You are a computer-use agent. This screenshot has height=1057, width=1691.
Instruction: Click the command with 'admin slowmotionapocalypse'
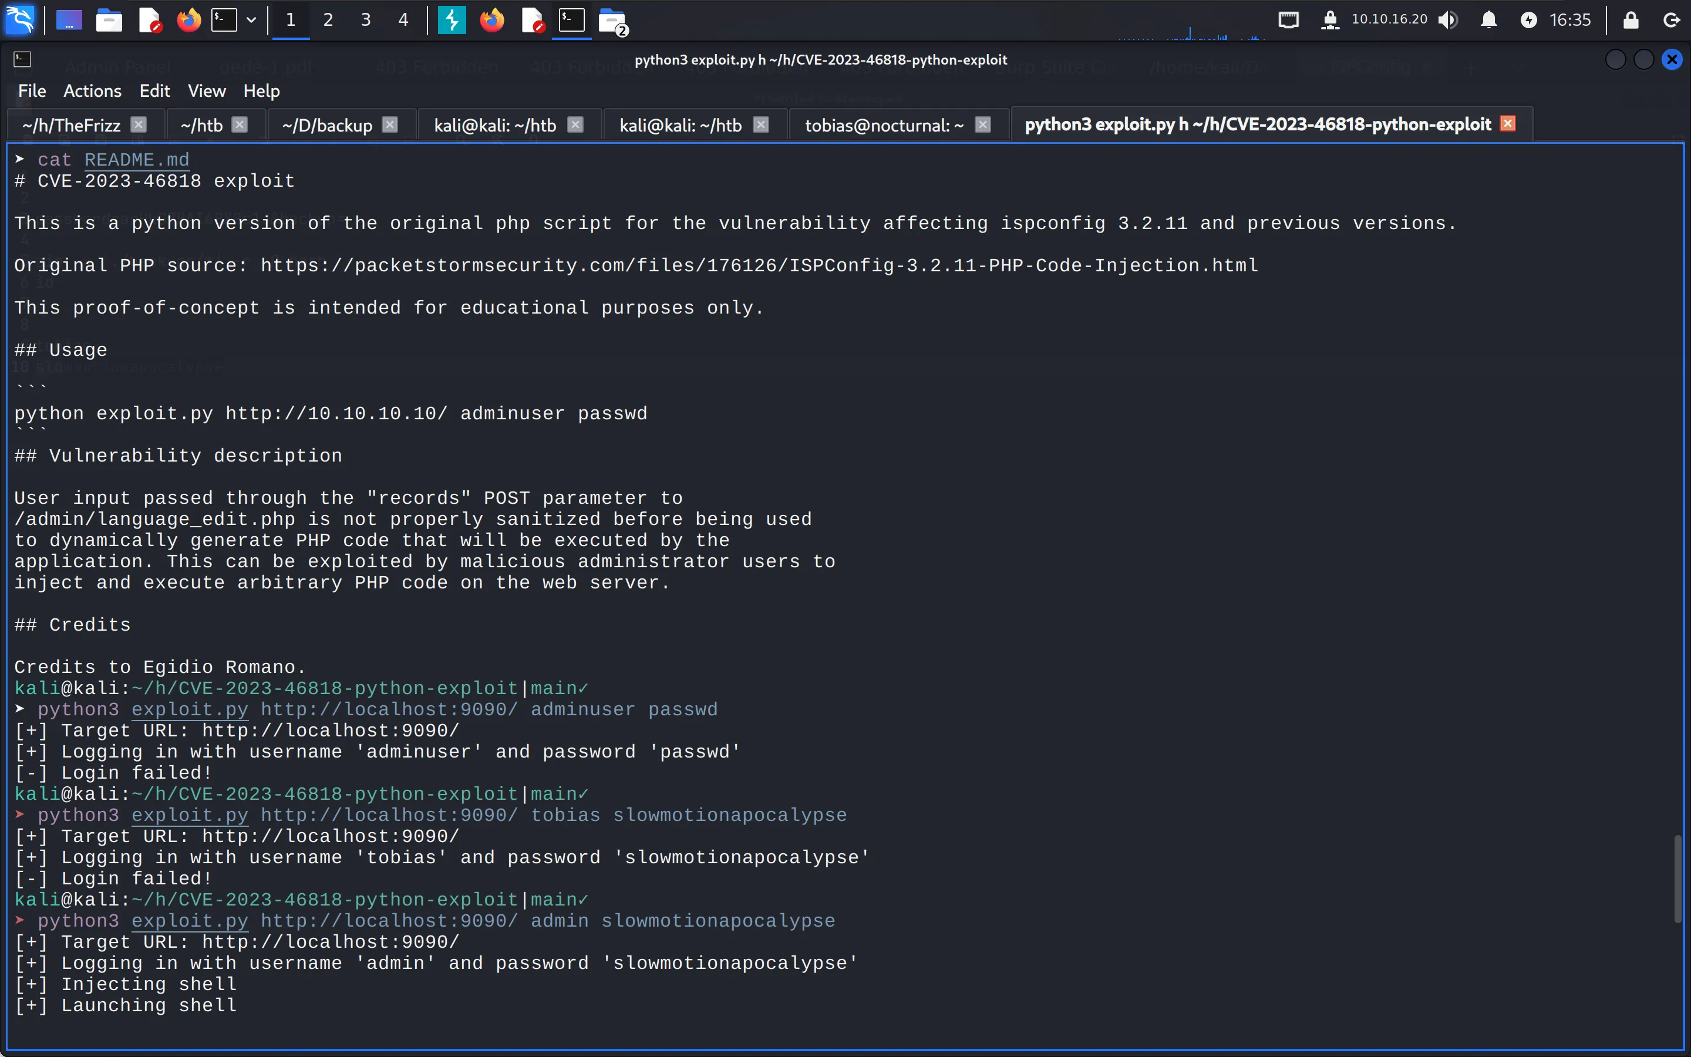436,921
